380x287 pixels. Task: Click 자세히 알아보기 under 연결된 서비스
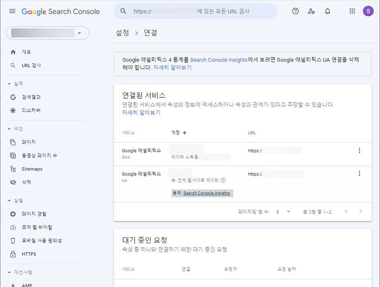point(141,112)
